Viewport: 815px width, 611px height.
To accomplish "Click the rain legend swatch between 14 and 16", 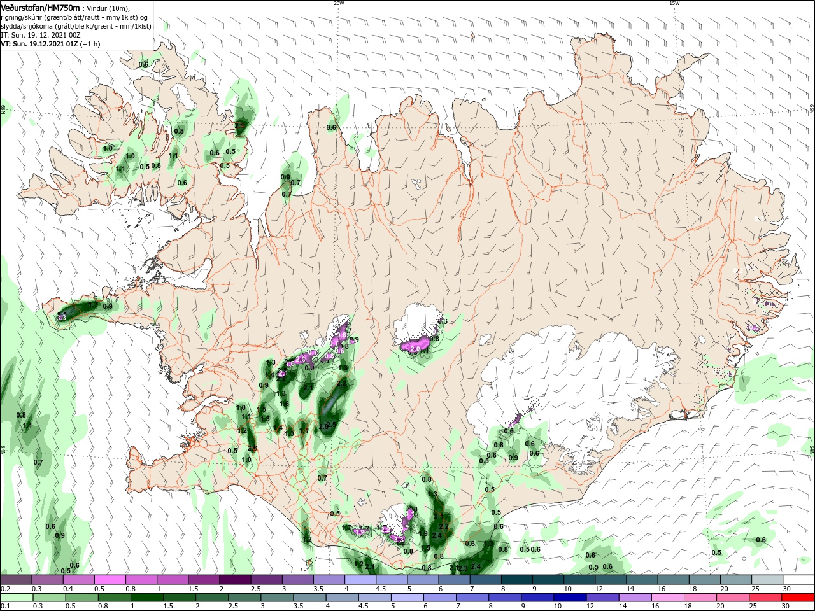I will 635,598.
